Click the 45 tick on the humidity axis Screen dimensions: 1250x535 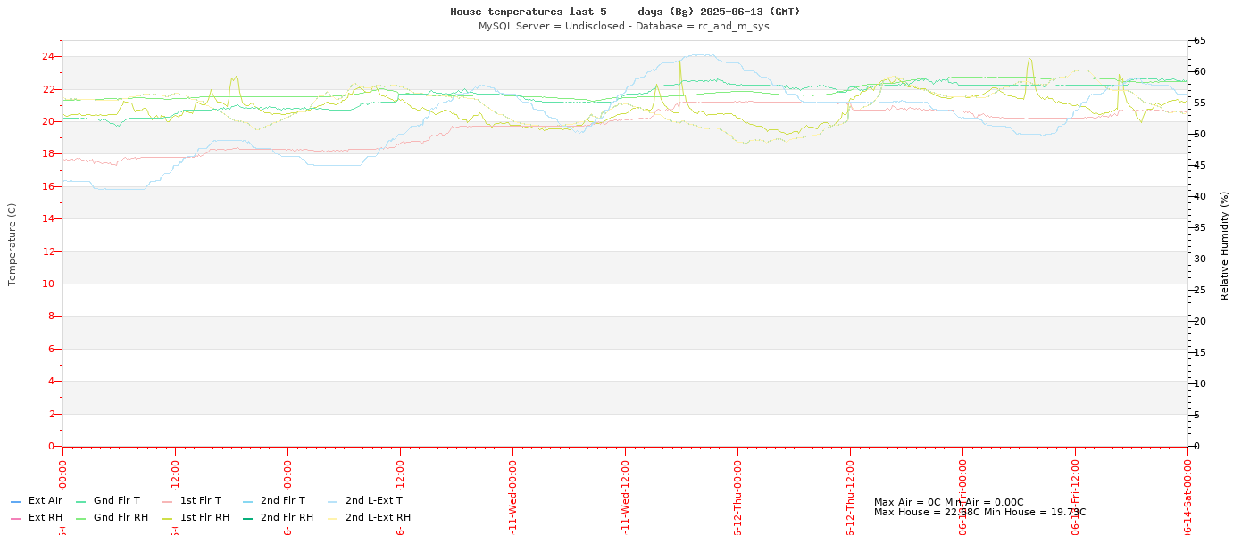coord(1200,166)
